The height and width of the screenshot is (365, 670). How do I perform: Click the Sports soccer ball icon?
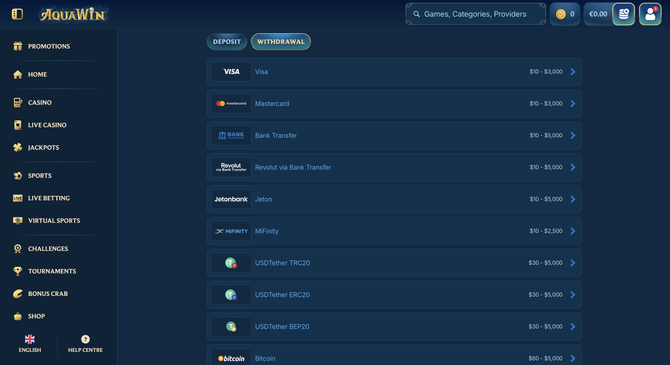click(x=18, y=176)
